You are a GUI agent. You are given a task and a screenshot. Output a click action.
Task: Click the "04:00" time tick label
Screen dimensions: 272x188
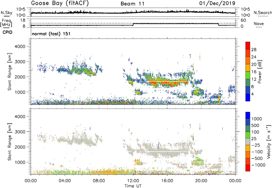65,181
